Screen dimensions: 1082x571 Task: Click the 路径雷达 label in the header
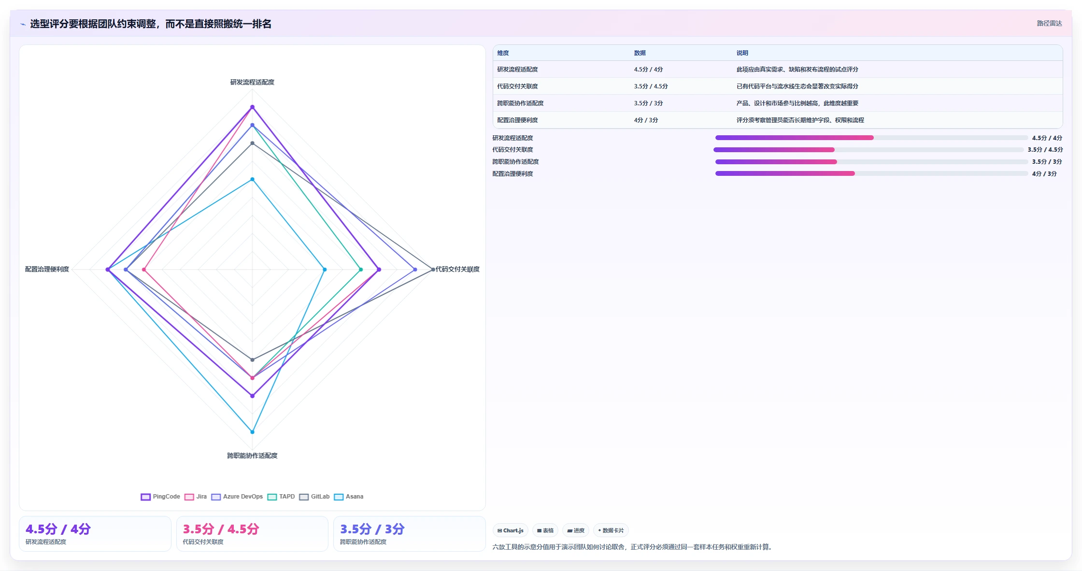(1049, 23)
